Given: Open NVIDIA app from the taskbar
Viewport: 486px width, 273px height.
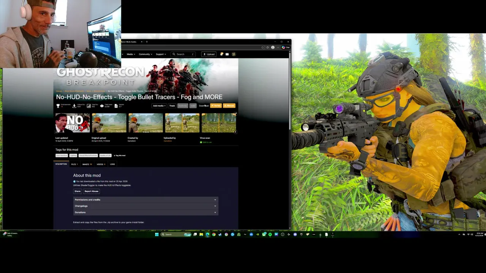Looking at the screenshot, I should [x=257, y=234].
